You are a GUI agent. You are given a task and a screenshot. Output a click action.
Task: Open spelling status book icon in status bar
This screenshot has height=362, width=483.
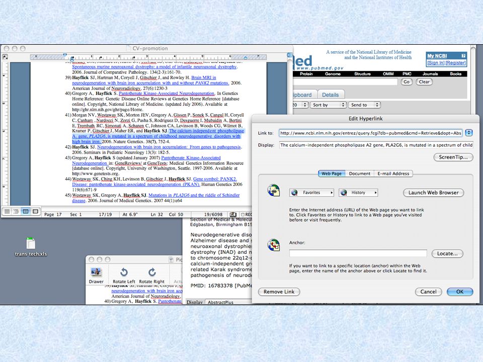pyautogui.click(x=233, y=214)
